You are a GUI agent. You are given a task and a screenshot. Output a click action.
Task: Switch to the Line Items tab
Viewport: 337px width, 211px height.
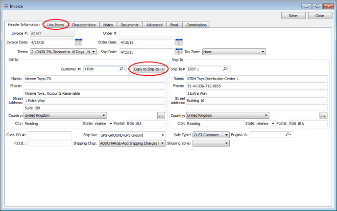pyautogui.click(x=55, y=25)
